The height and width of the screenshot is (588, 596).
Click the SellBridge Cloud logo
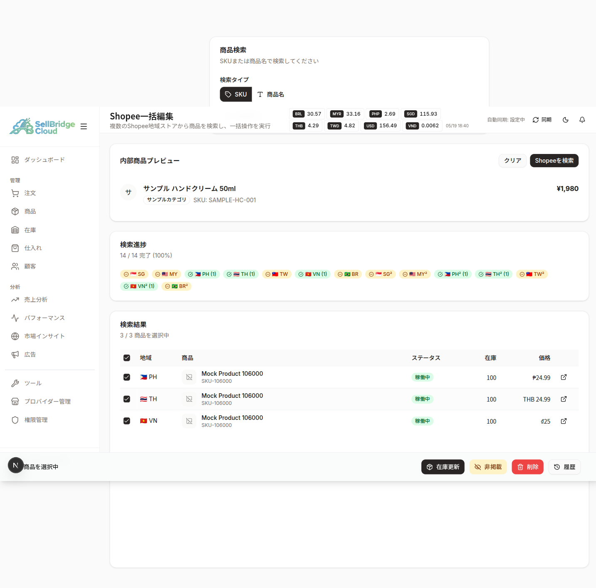42,127
